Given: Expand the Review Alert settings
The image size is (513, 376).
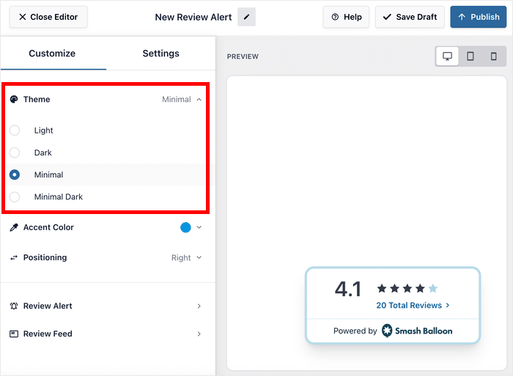Looking at the screenshot, I should [199, 306].
